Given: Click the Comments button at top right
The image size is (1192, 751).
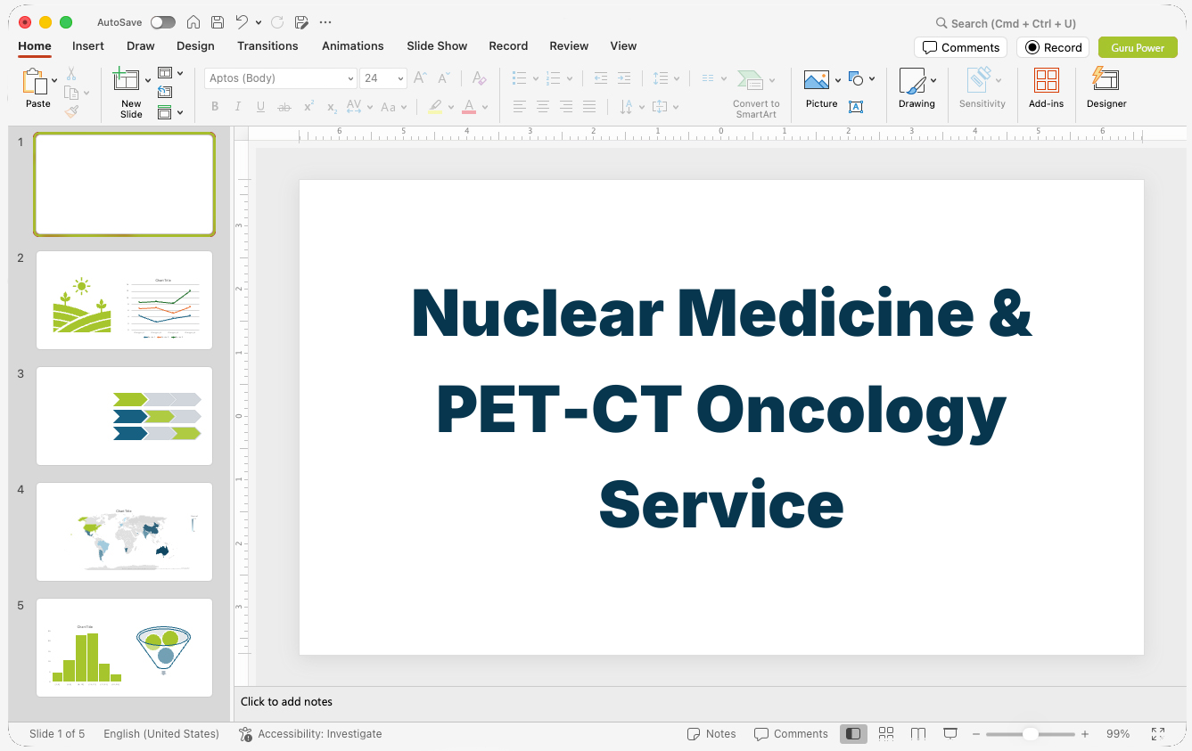Looking at the screenshot, I should [960, 47].
